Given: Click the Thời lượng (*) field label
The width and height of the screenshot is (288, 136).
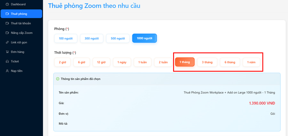Looking at the screenshot, I should click(65, 53).
